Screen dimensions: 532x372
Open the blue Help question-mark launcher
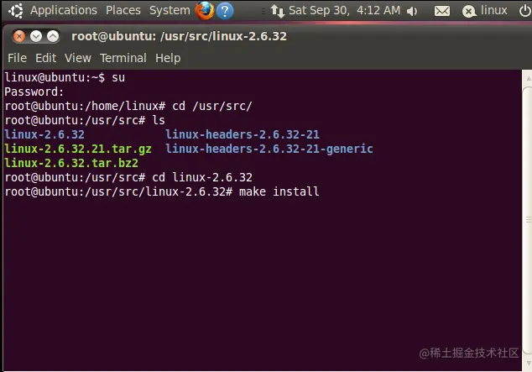point(225,11)
